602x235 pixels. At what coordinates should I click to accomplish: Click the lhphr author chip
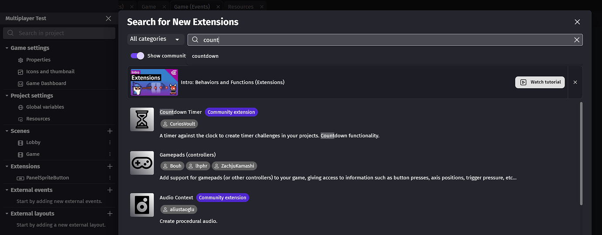pyautogui.click(x=198, y=166)
